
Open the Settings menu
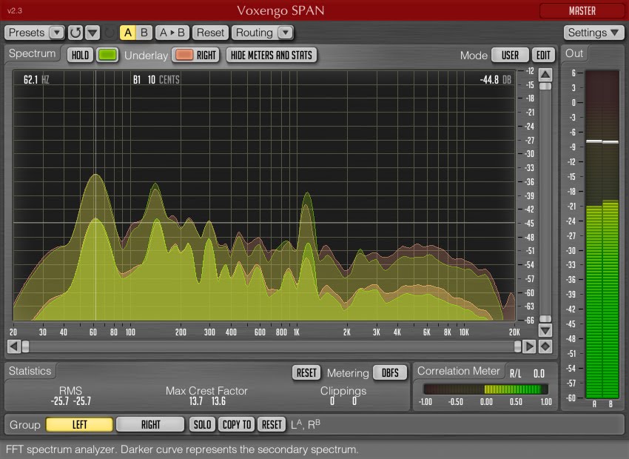594,33
